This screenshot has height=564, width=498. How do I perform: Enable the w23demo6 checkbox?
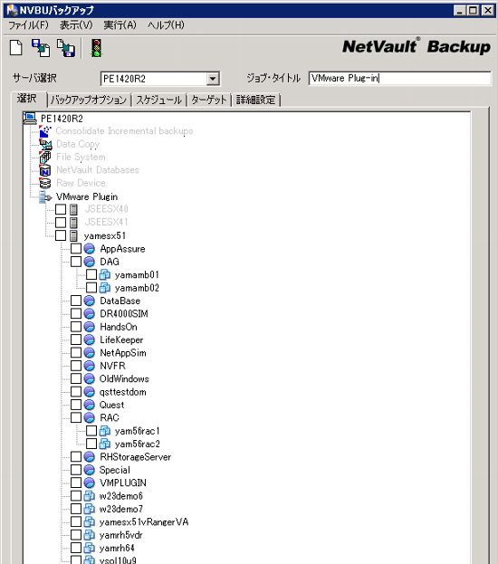click(x=76, y=496)
